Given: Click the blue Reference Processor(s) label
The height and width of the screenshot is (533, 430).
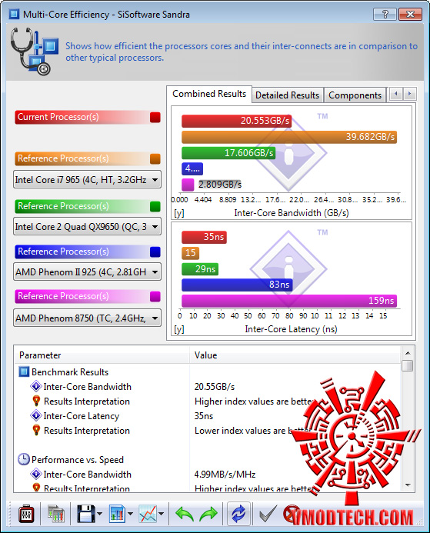Looking at the screenshot, I should tap(63, 252).
